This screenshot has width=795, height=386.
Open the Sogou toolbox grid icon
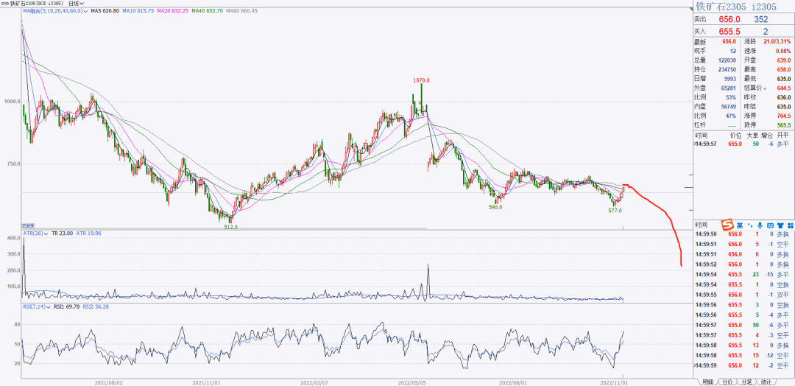(789, 225)
